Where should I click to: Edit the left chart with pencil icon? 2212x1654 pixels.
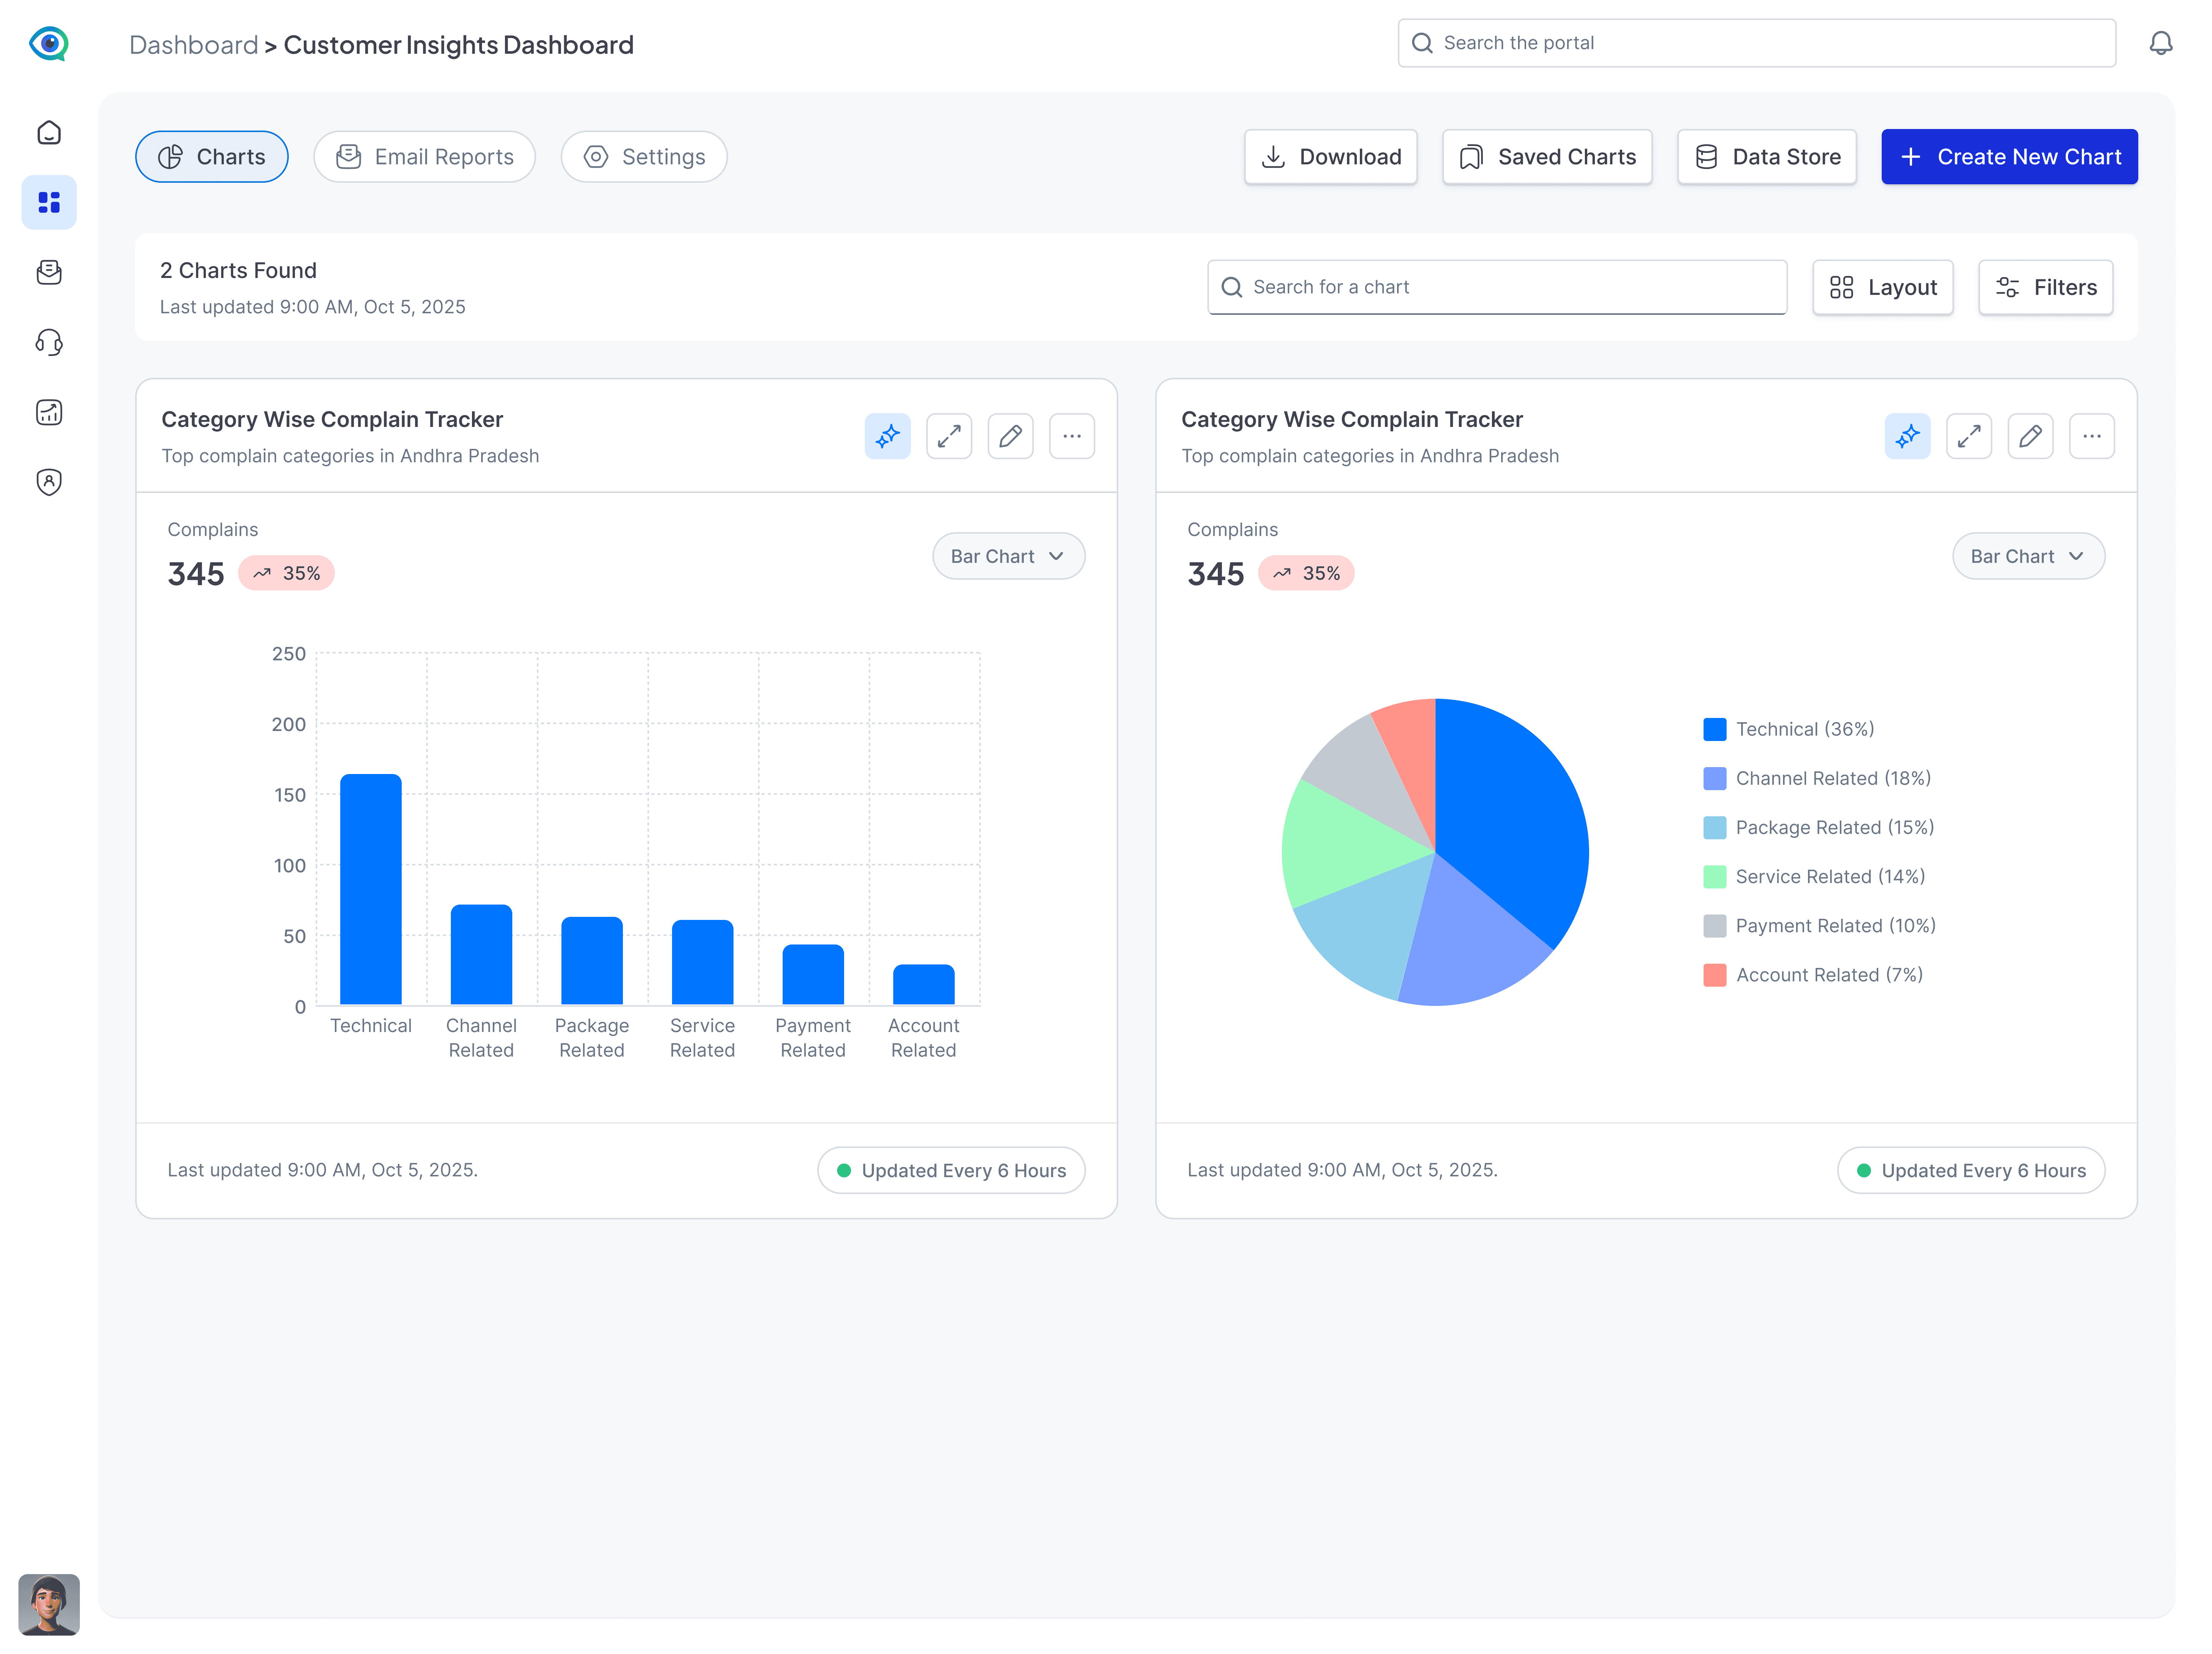(1010, 436)
